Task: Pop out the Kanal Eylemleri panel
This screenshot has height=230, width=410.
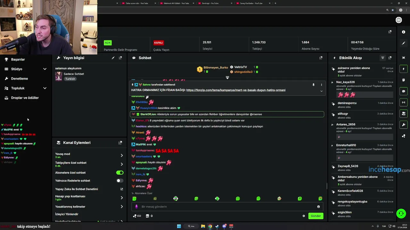Action: (x=120, y=143)
